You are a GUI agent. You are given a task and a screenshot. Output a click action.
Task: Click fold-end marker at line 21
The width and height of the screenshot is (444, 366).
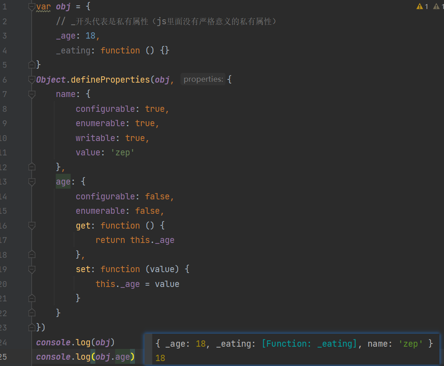[31, 298]
